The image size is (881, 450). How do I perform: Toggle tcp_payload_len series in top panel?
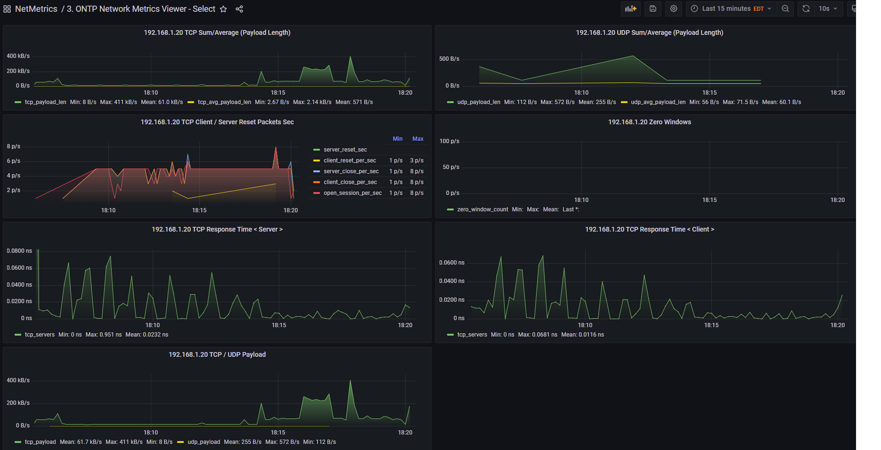(45, 102)
